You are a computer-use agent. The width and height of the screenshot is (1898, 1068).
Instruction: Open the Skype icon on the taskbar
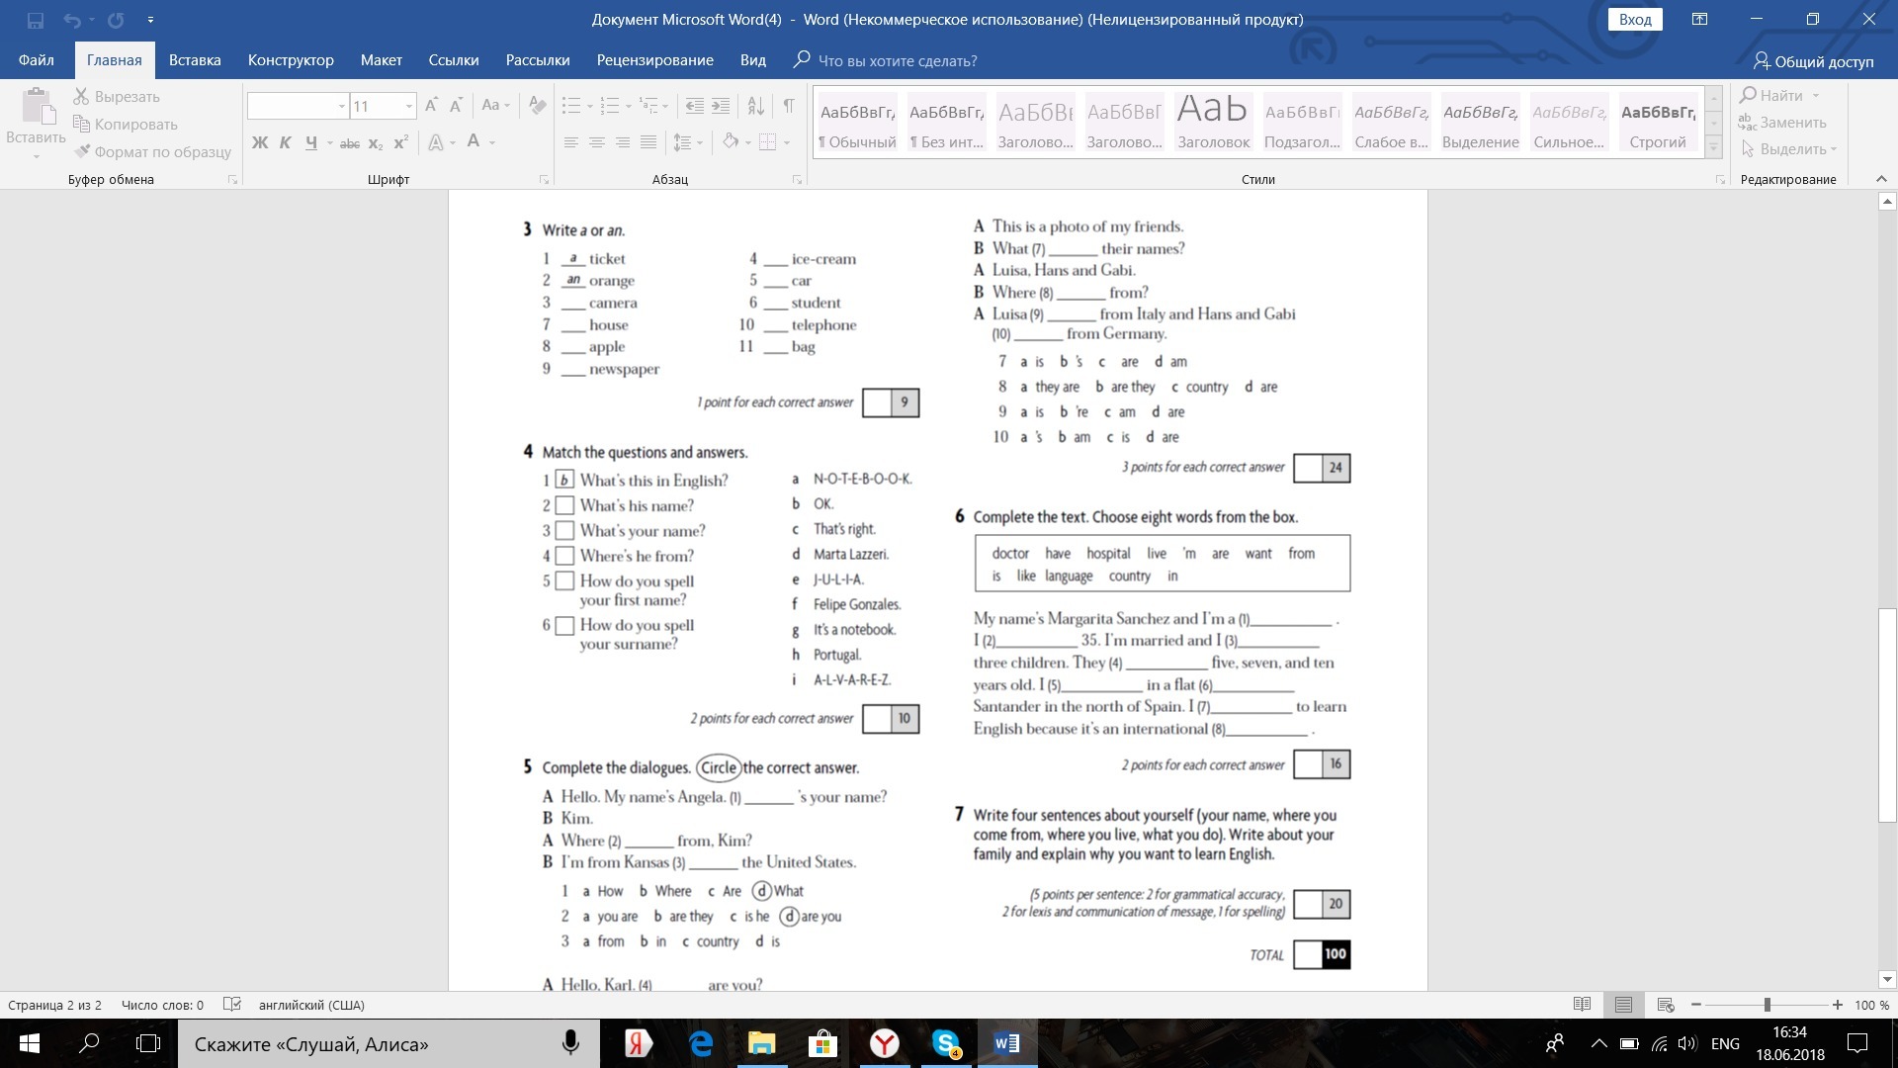[x=946, y=1044]
